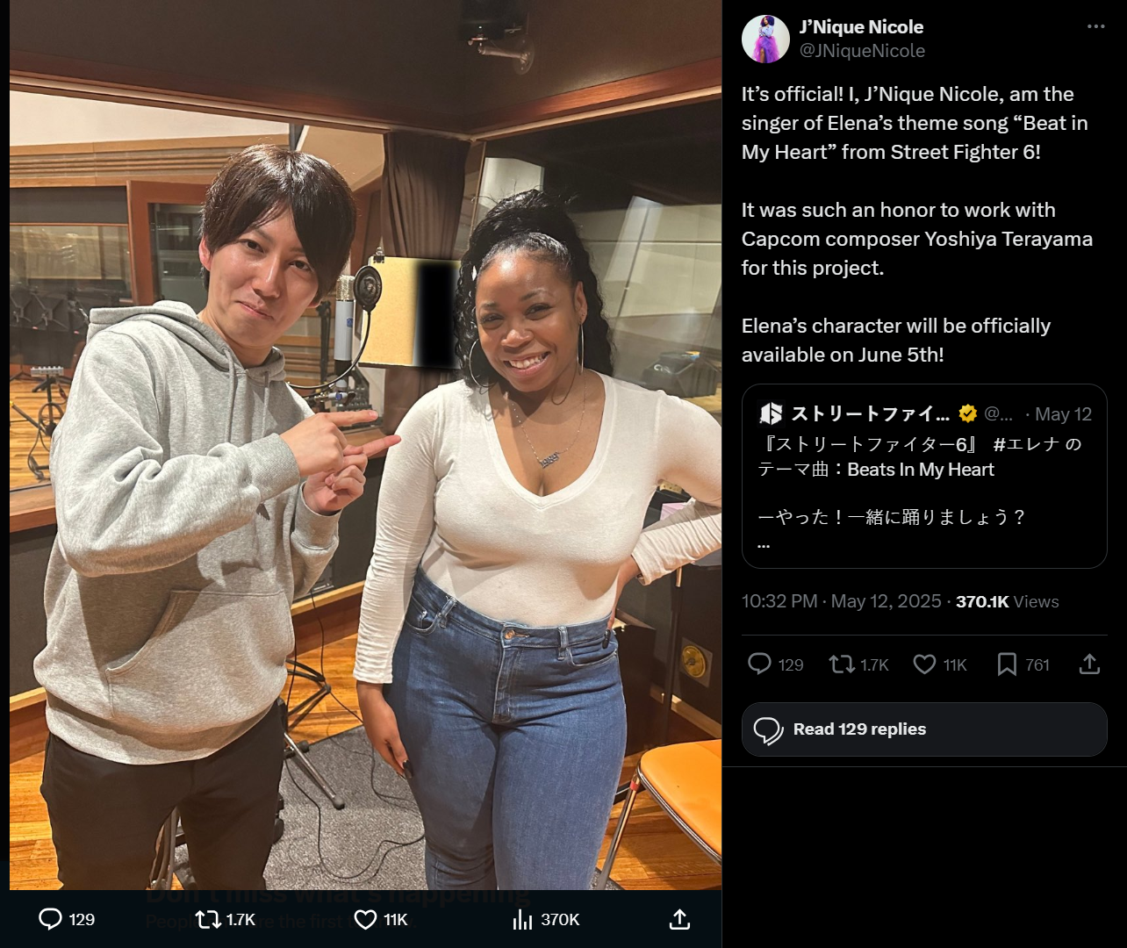Image resolution: width=1127 pixels, height=948 pixels.
Task: Click the reply icon below the photo
Action: [51, 919]
